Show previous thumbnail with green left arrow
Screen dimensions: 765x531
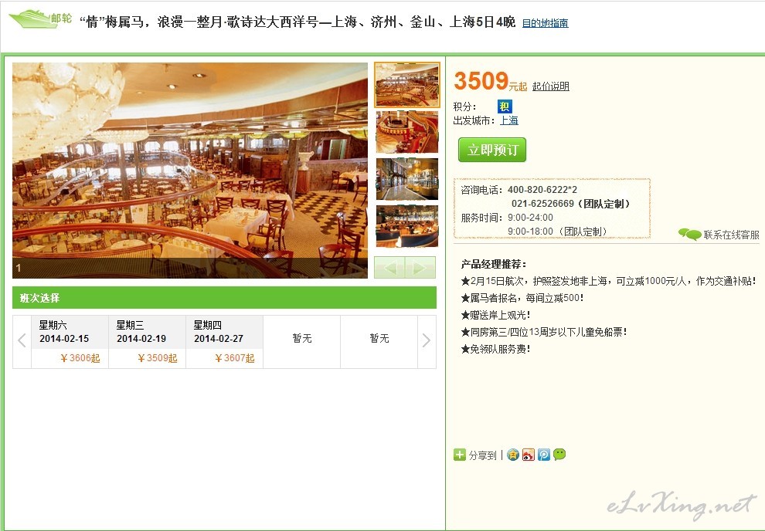(389, 268)
